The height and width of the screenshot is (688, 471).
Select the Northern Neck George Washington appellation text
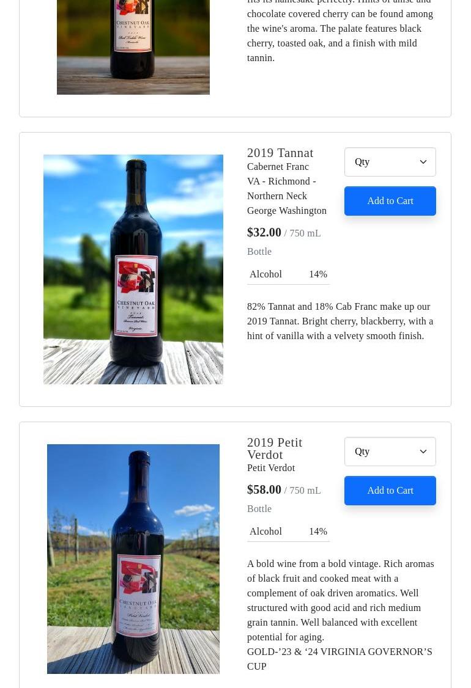(287, 203)
